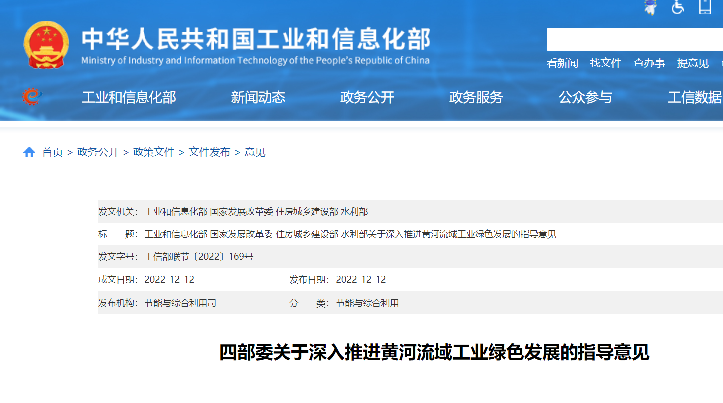Click the red-blue gear logo icon
Screen dimensions: 723x403
[x=32, y=97]
